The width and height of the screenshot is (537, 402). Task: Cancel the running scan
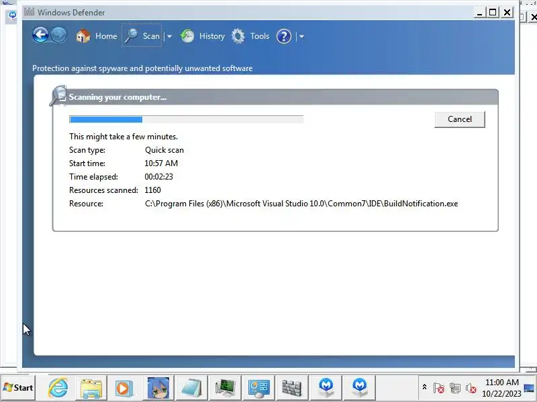pos(460,119)
